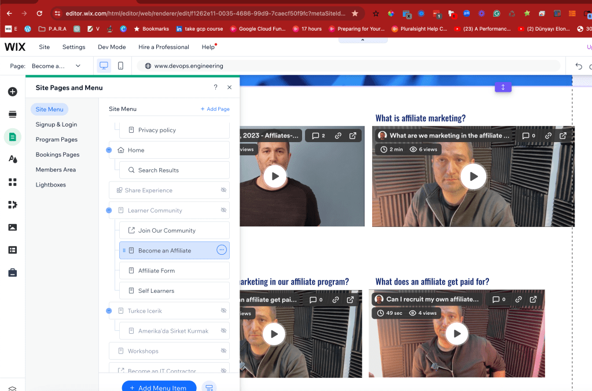Select the Privacy policy page item
This screenshot has height=391, width=592.
[174, 130]
